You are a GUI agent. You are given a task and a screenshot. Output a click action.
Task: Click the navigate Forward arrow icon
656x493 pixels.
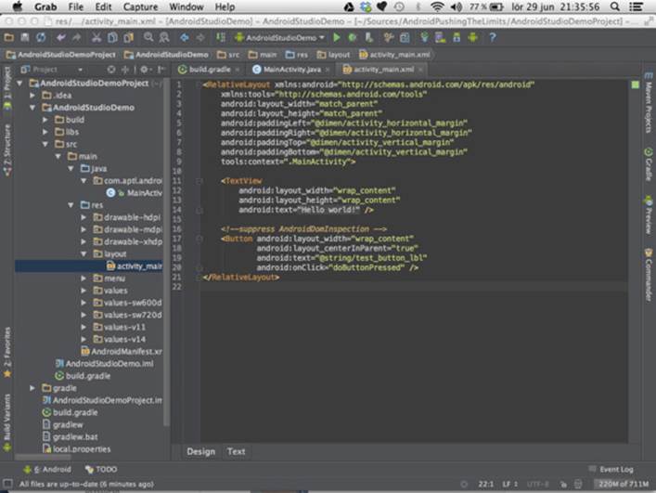pos(200,38)
